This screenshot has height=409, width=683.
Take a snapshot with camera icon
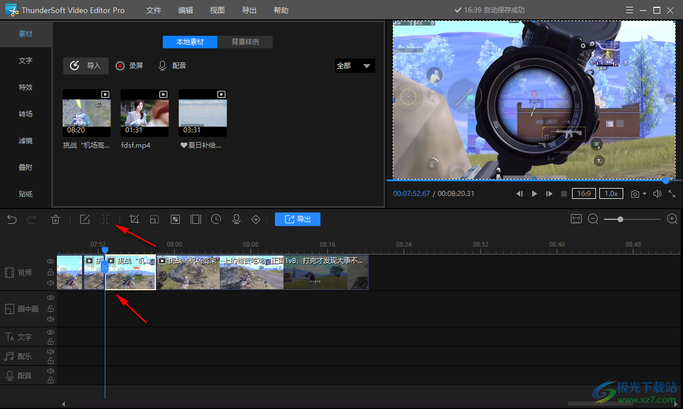[x=635, y=194]
